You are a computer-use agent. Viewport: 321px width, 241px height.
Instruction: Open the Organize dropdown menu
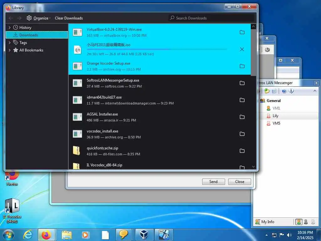(x=38, y=18)
